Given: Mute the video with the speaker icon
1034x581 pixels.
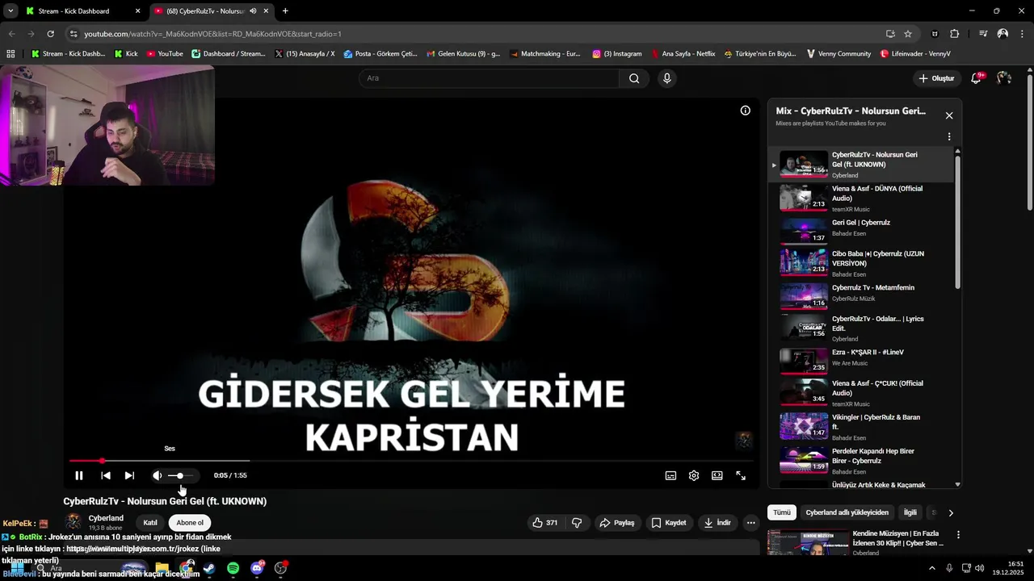Looking at the screenshot, I should [157, 475].
